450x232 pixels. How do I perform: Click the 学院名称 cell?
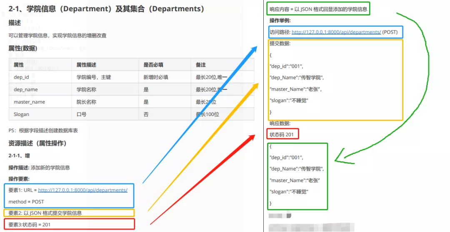[x=105, y=89]
